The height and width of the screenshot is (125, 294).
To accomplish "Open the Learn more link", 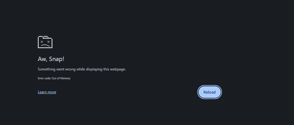I will pyautogui.click(x=47, y=92).
